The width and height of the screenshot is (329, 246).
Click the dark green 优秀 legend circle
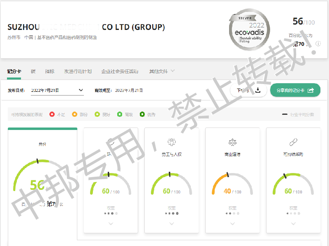point(142,114)
